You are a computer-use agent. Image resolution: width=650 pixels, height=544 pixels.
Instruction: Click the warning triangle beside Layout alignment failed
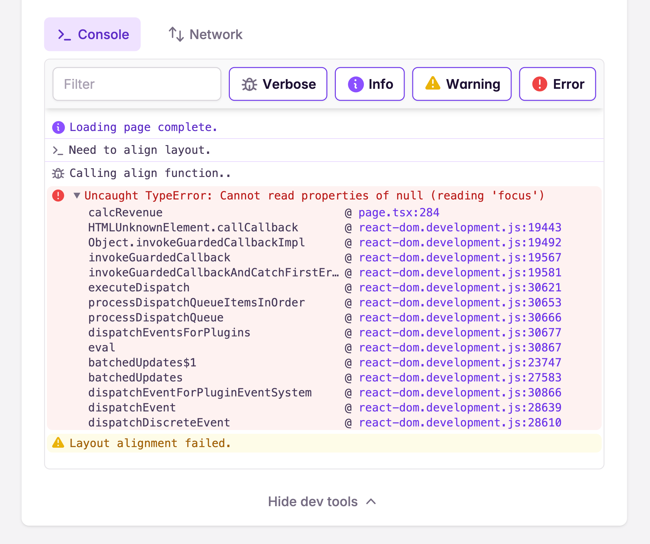coord(58,443)
